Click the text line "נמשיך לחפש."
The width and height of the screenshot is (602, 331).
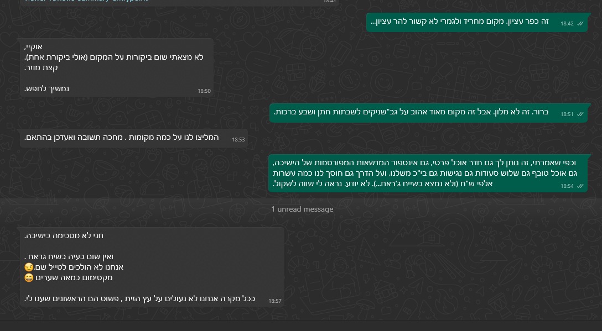coord(47,88)
